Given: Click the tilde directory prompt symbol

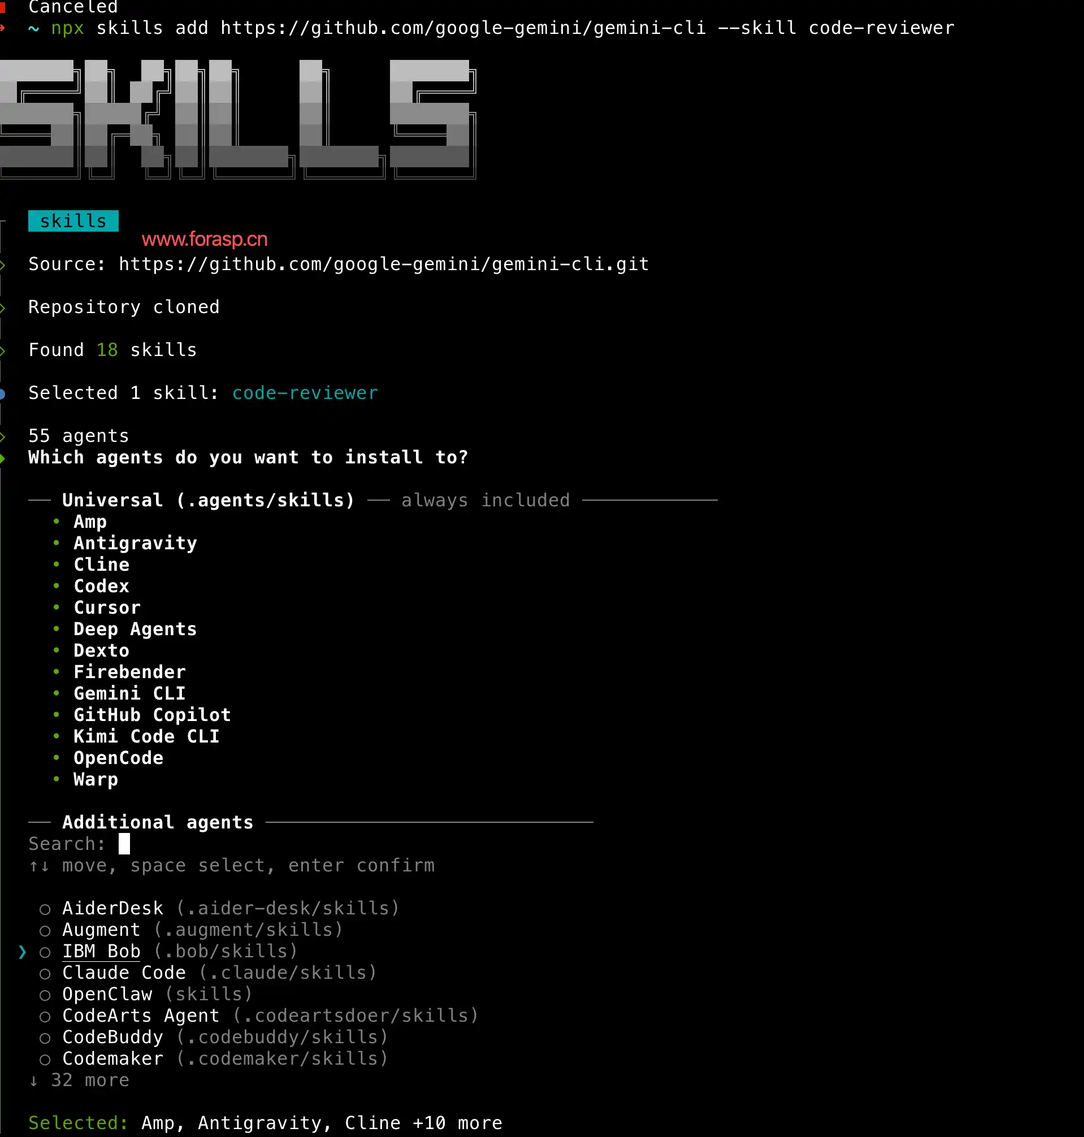Looking at the screenshot, I should click(x=33, y=28).
